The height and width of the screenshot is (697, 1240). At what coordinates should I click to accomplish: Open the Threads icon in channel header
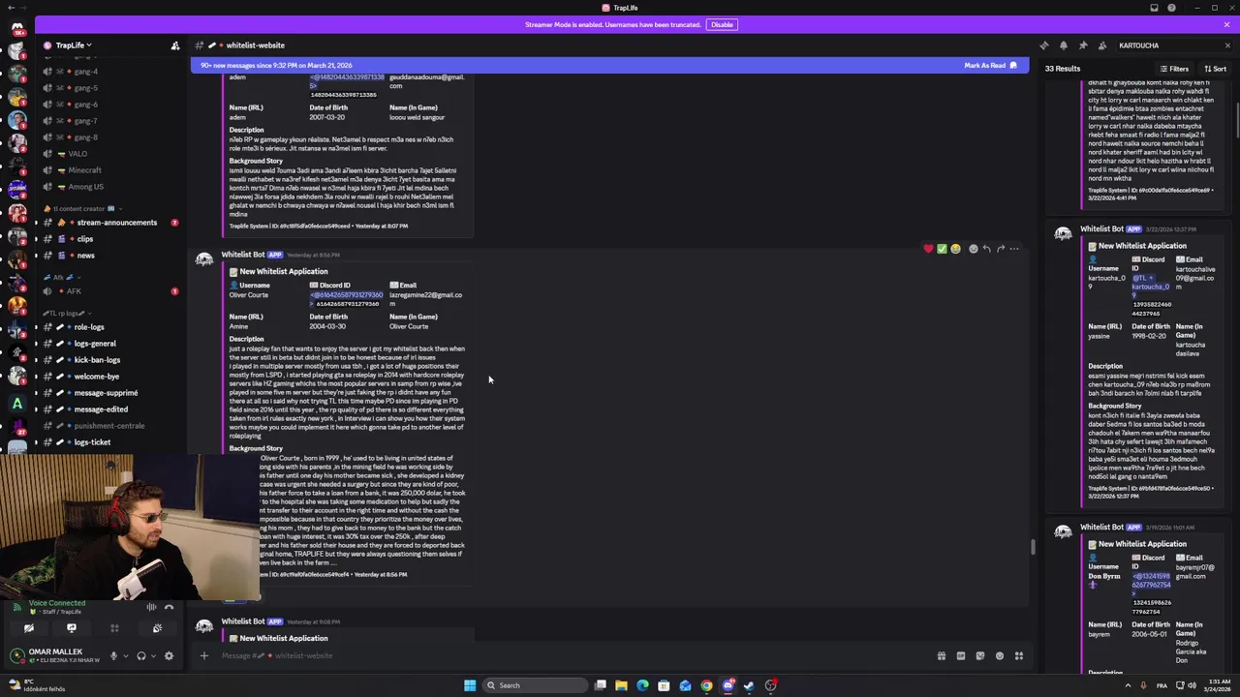pyautogui.click(x=1043, y=45)
